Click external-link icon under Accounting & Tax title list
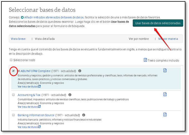 tap(39, 107)
